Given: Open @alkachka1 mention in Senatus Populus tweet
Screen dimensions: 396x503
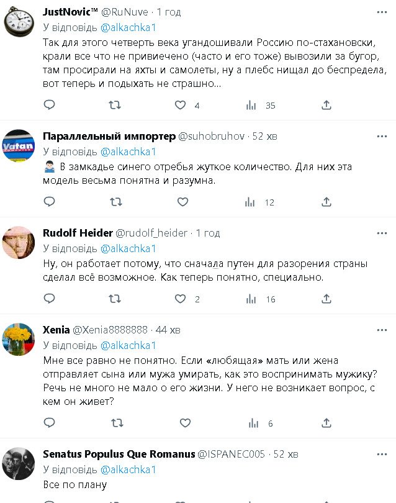Looking at the screenshot, I should [x=128, y=469].
